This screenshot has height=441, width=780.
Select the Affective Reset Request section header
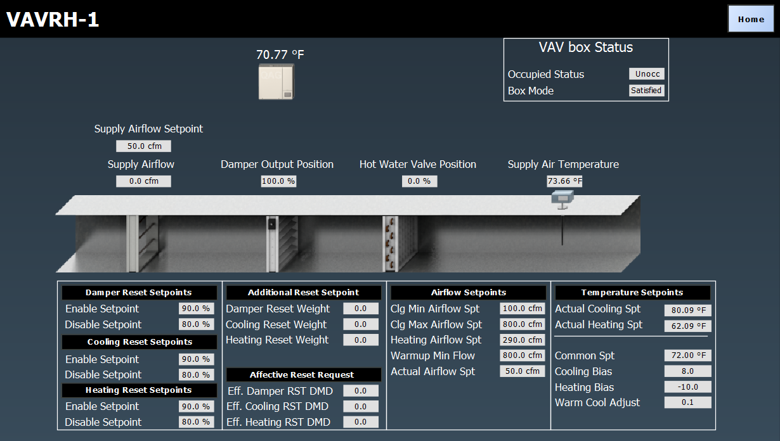pos(304,374)
